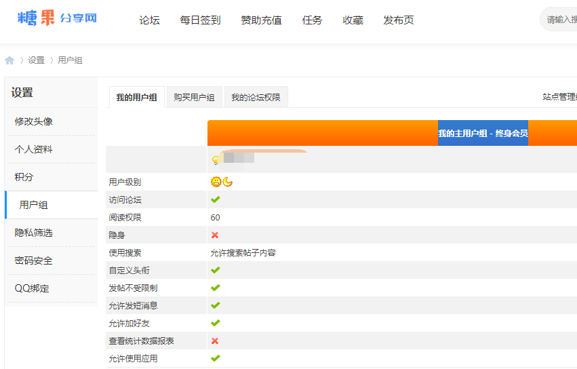Open 论坛 in top navigation

point(149,20)
